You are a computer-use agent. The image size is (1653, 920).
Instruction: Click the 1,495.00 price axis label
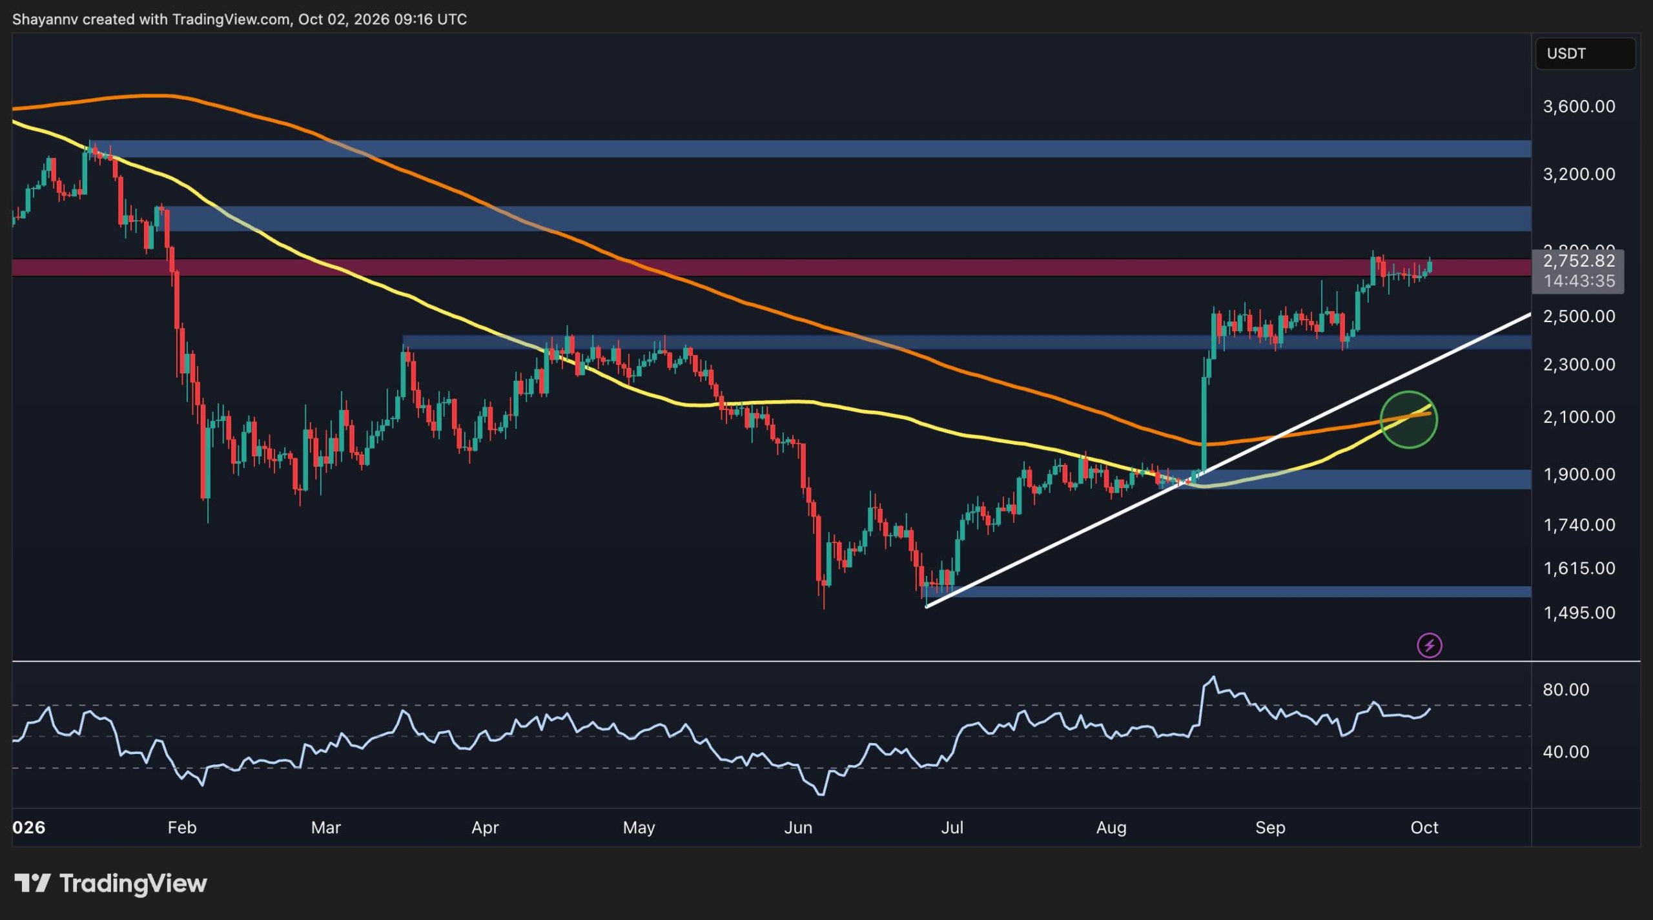point(1578,613)
